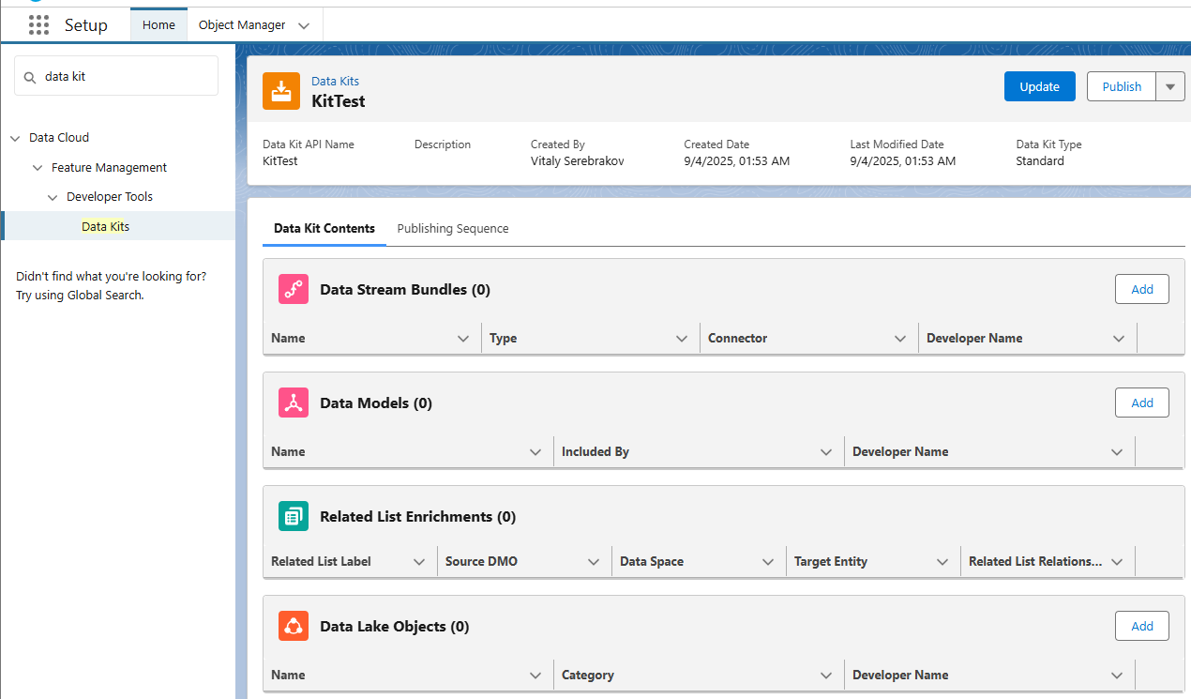Click the Update button

point(1040,86)
